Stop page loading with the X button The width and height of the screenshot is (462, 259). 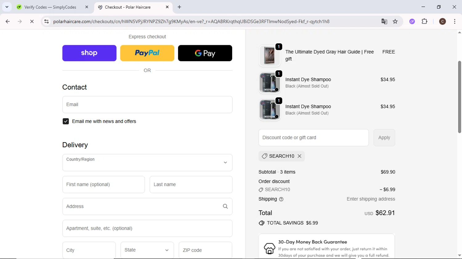pyautogui.click(x=32, y=22)
